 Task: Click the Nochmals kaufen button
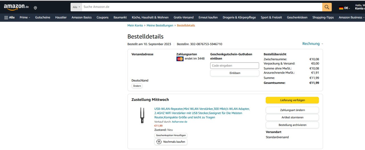[x=171, y=142]
